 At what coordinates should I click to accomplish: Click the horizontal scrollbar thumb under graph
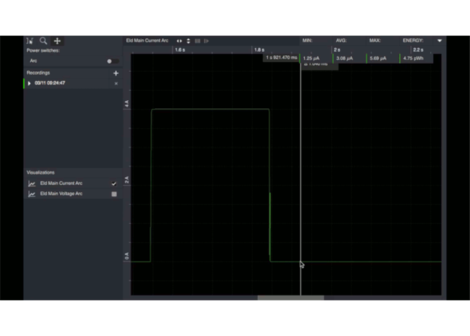[290, 298]
